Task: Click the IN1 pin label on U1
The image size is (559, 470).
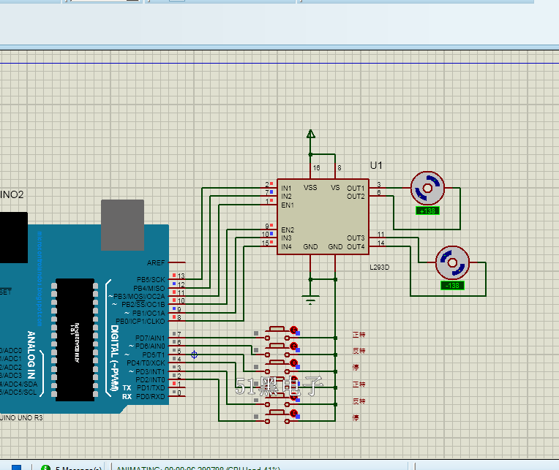Action: tap(286, 188)
